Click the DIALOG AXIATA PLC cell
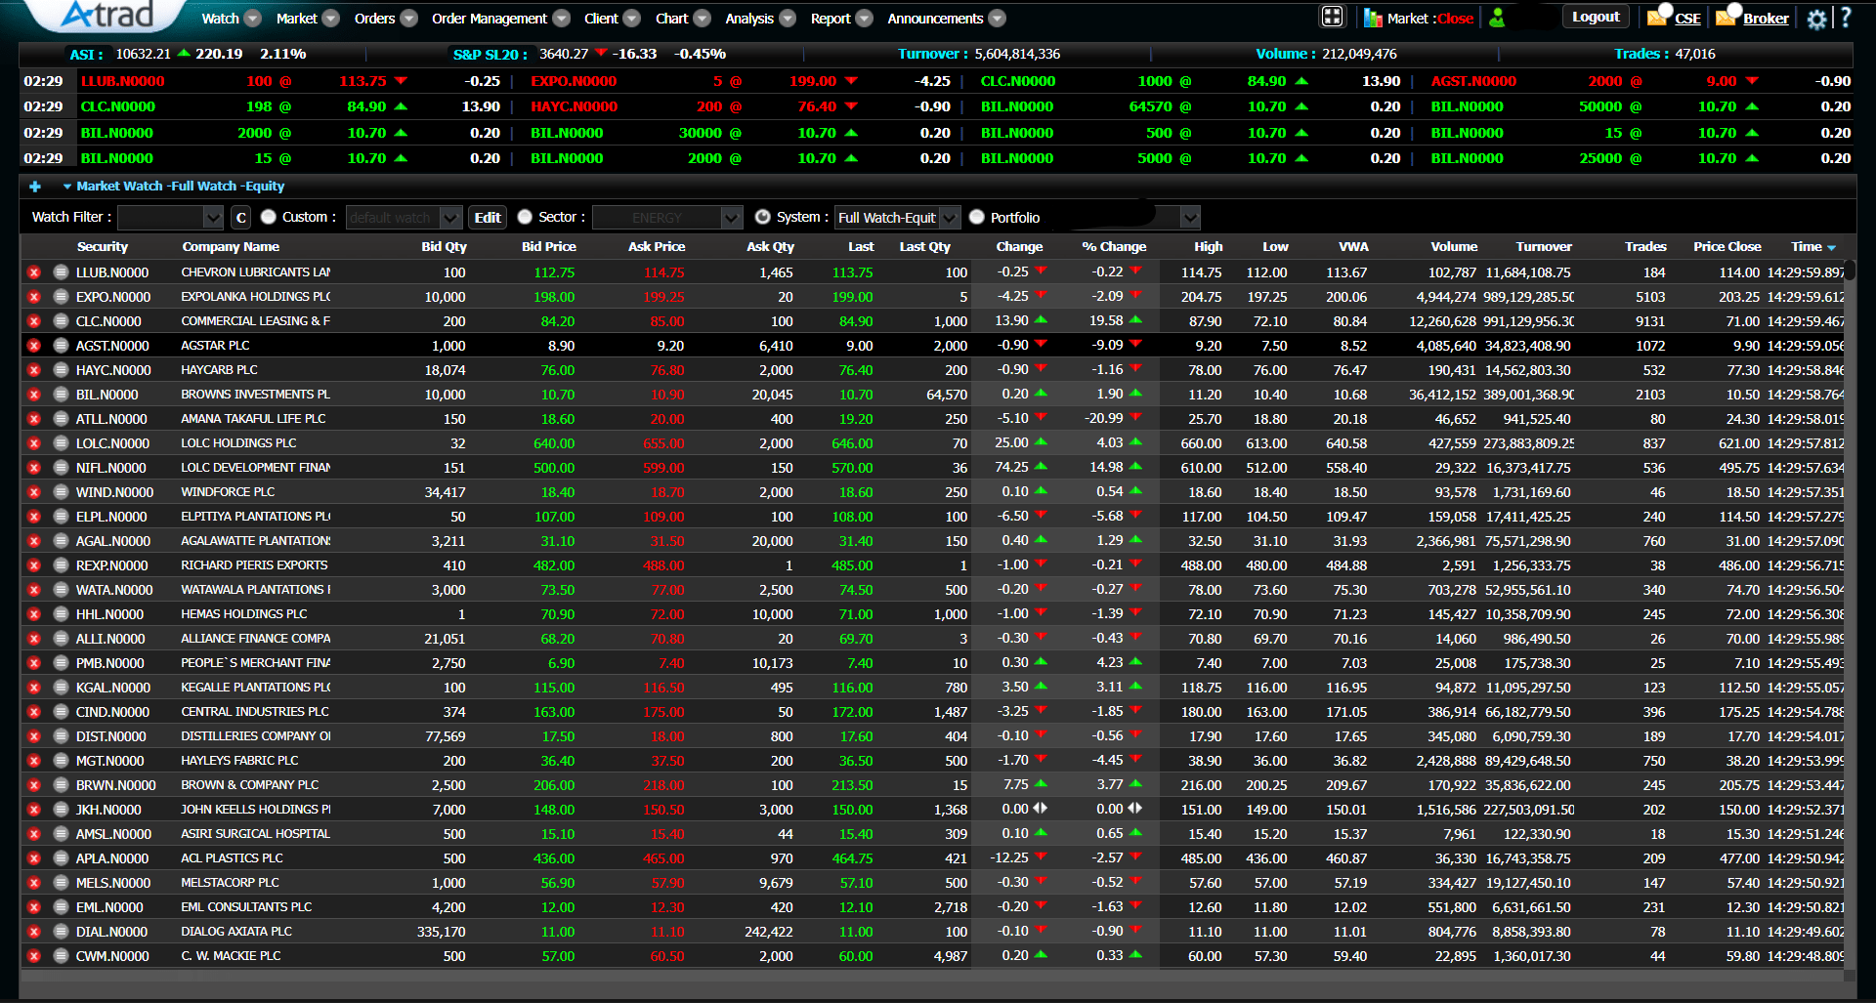1876x1003 pixels. pos(236,932)
